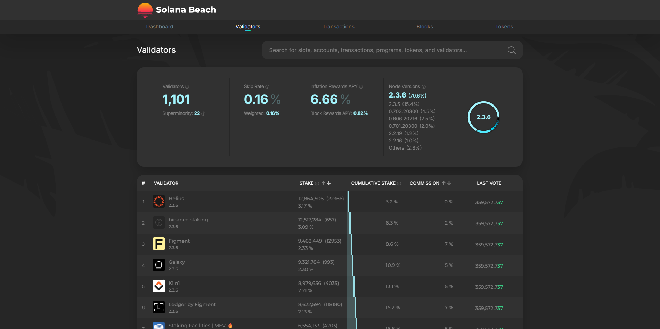The image size is (660, 329).
Task: Click the Solana Beach sunset logo
Action: coord(145,10)
